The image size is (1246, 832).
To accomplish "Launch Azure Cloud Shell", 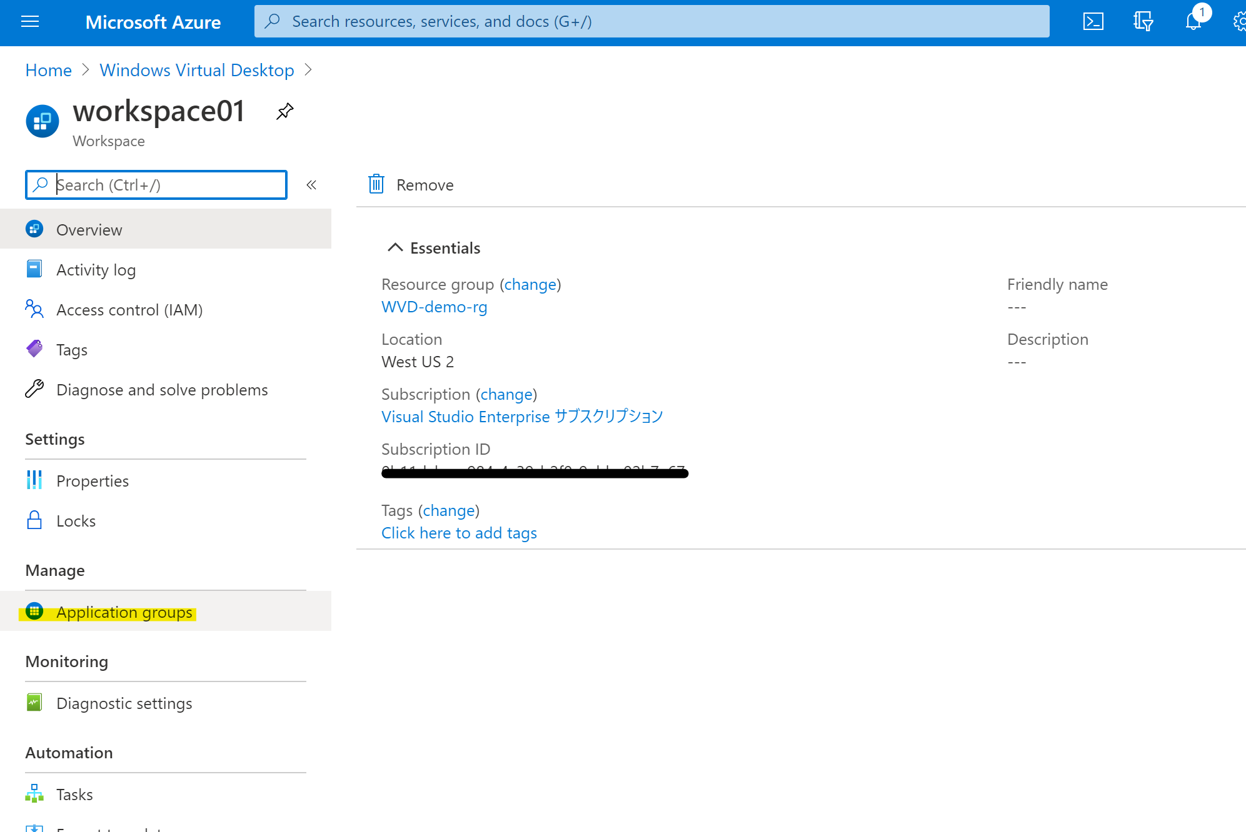I will (x=1093, y=21).
